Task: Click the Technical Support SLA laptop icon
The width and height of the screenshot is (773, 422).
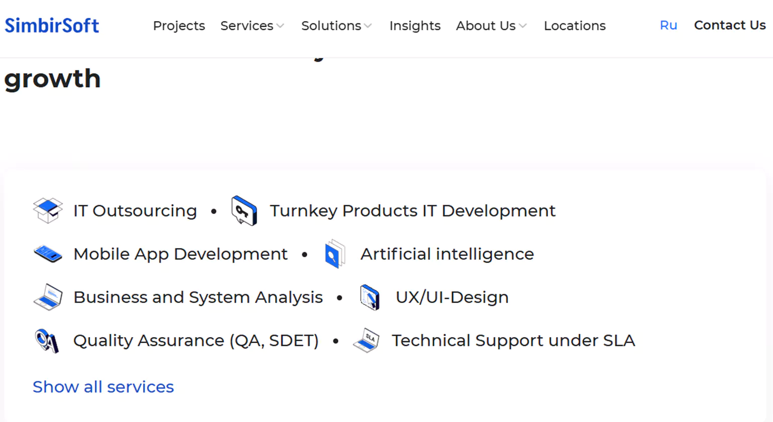Action: coord(366,341)
